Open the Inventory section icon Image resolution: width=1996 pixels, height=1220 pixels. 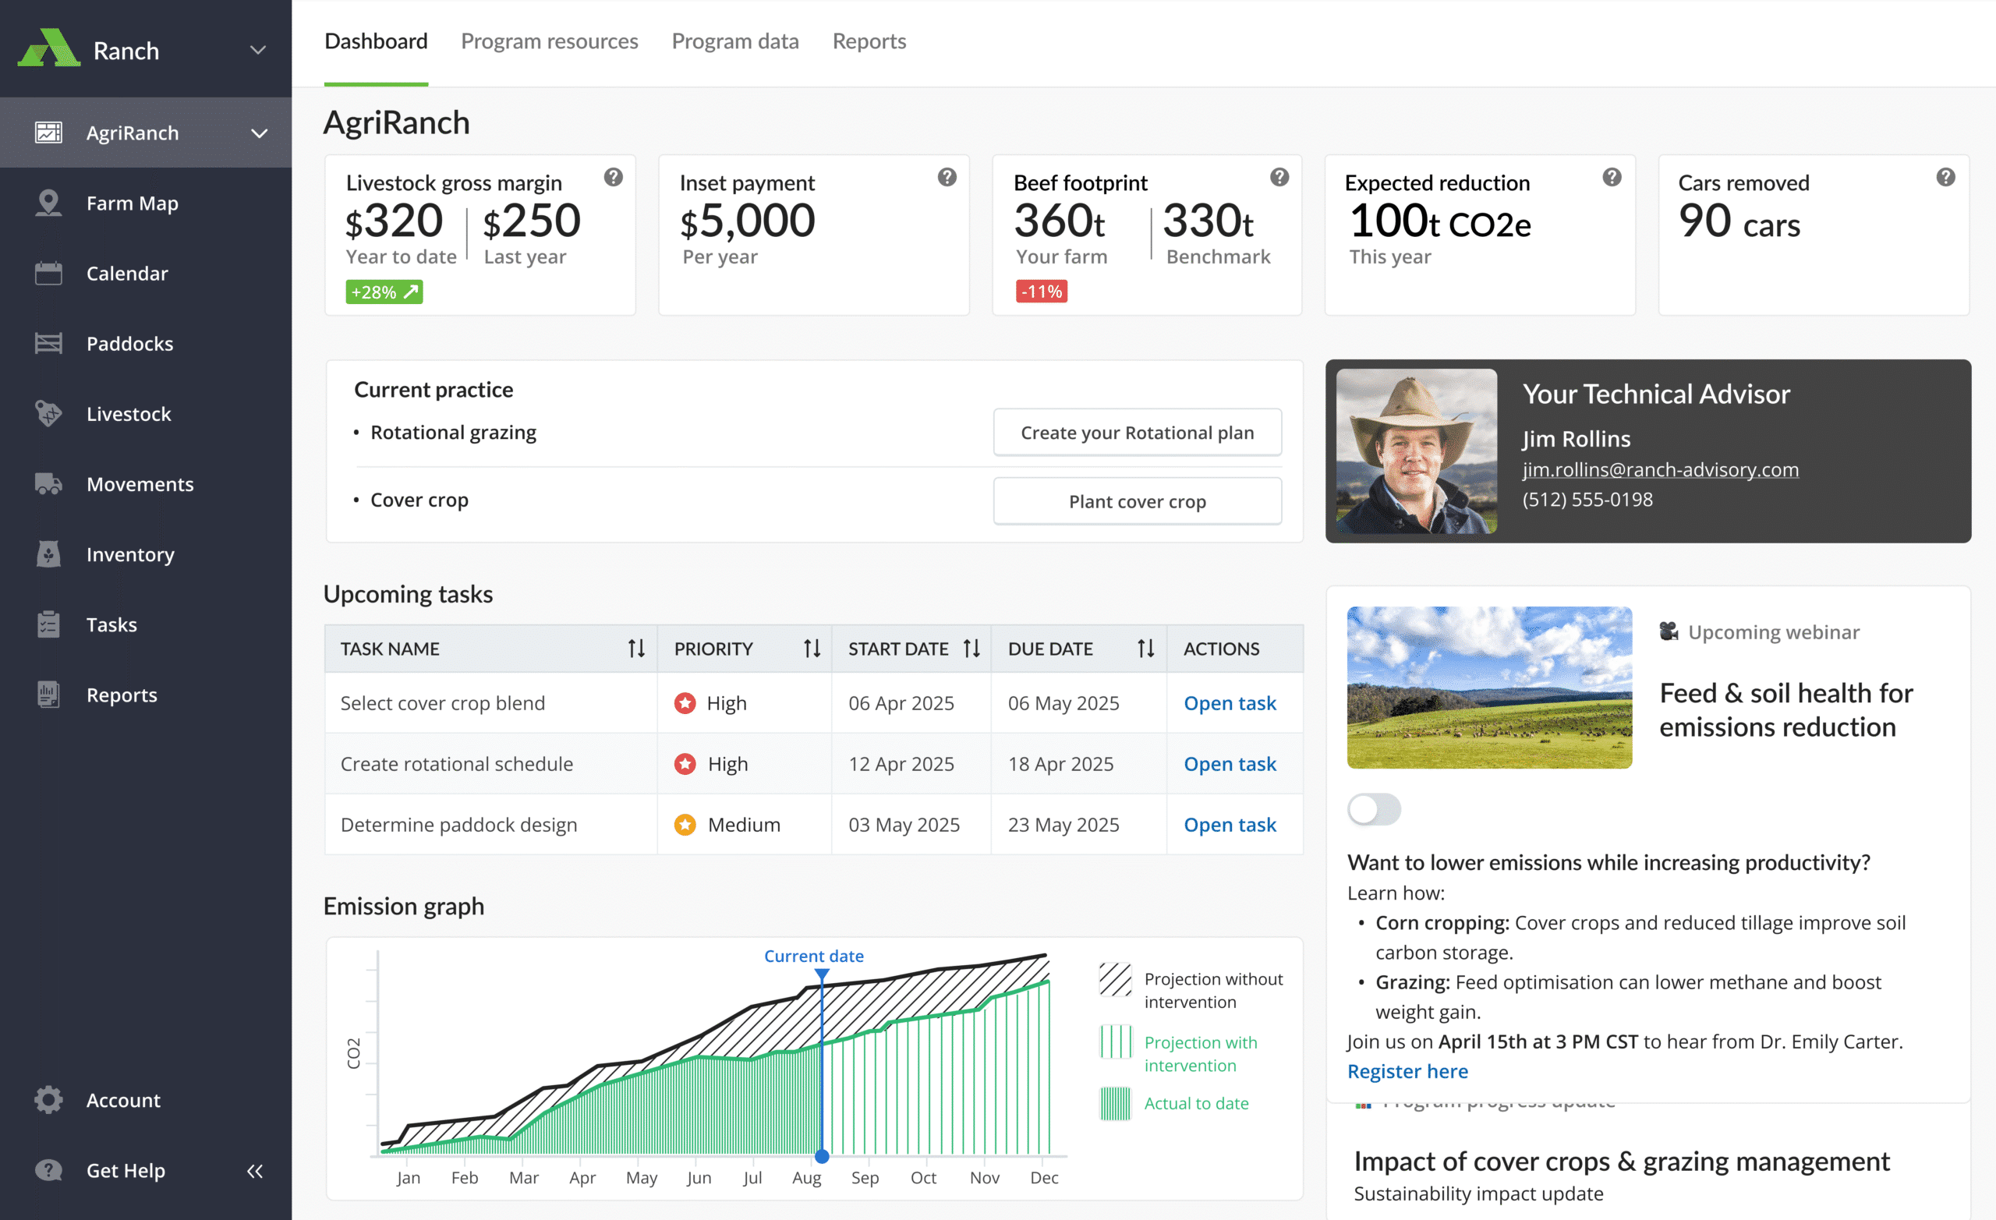(x=48, y=554)
